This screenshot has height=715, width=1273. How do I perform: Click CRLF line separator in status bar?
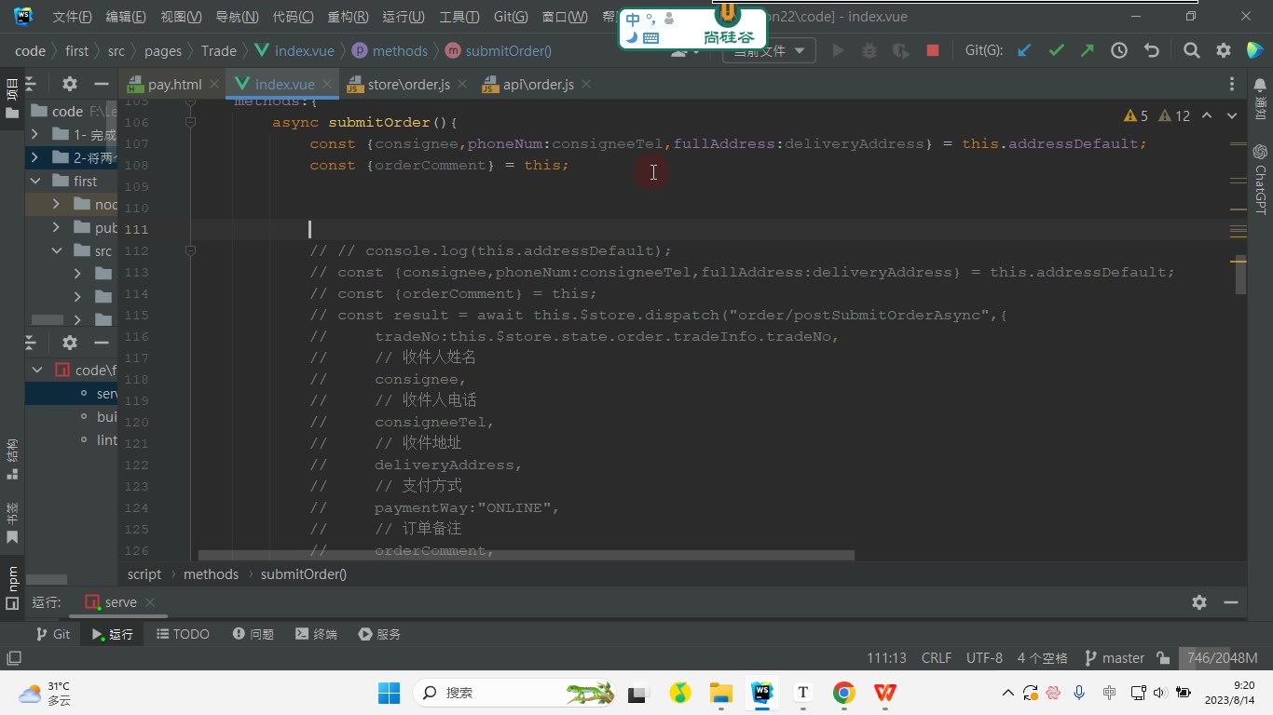click(x=937, y=657)
